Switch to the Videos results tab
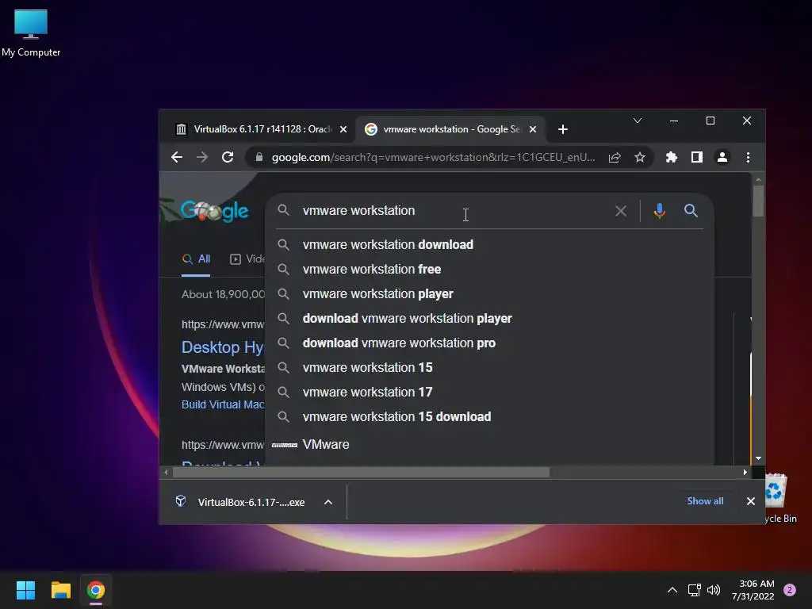812x609 pixels. coord(247,259)
